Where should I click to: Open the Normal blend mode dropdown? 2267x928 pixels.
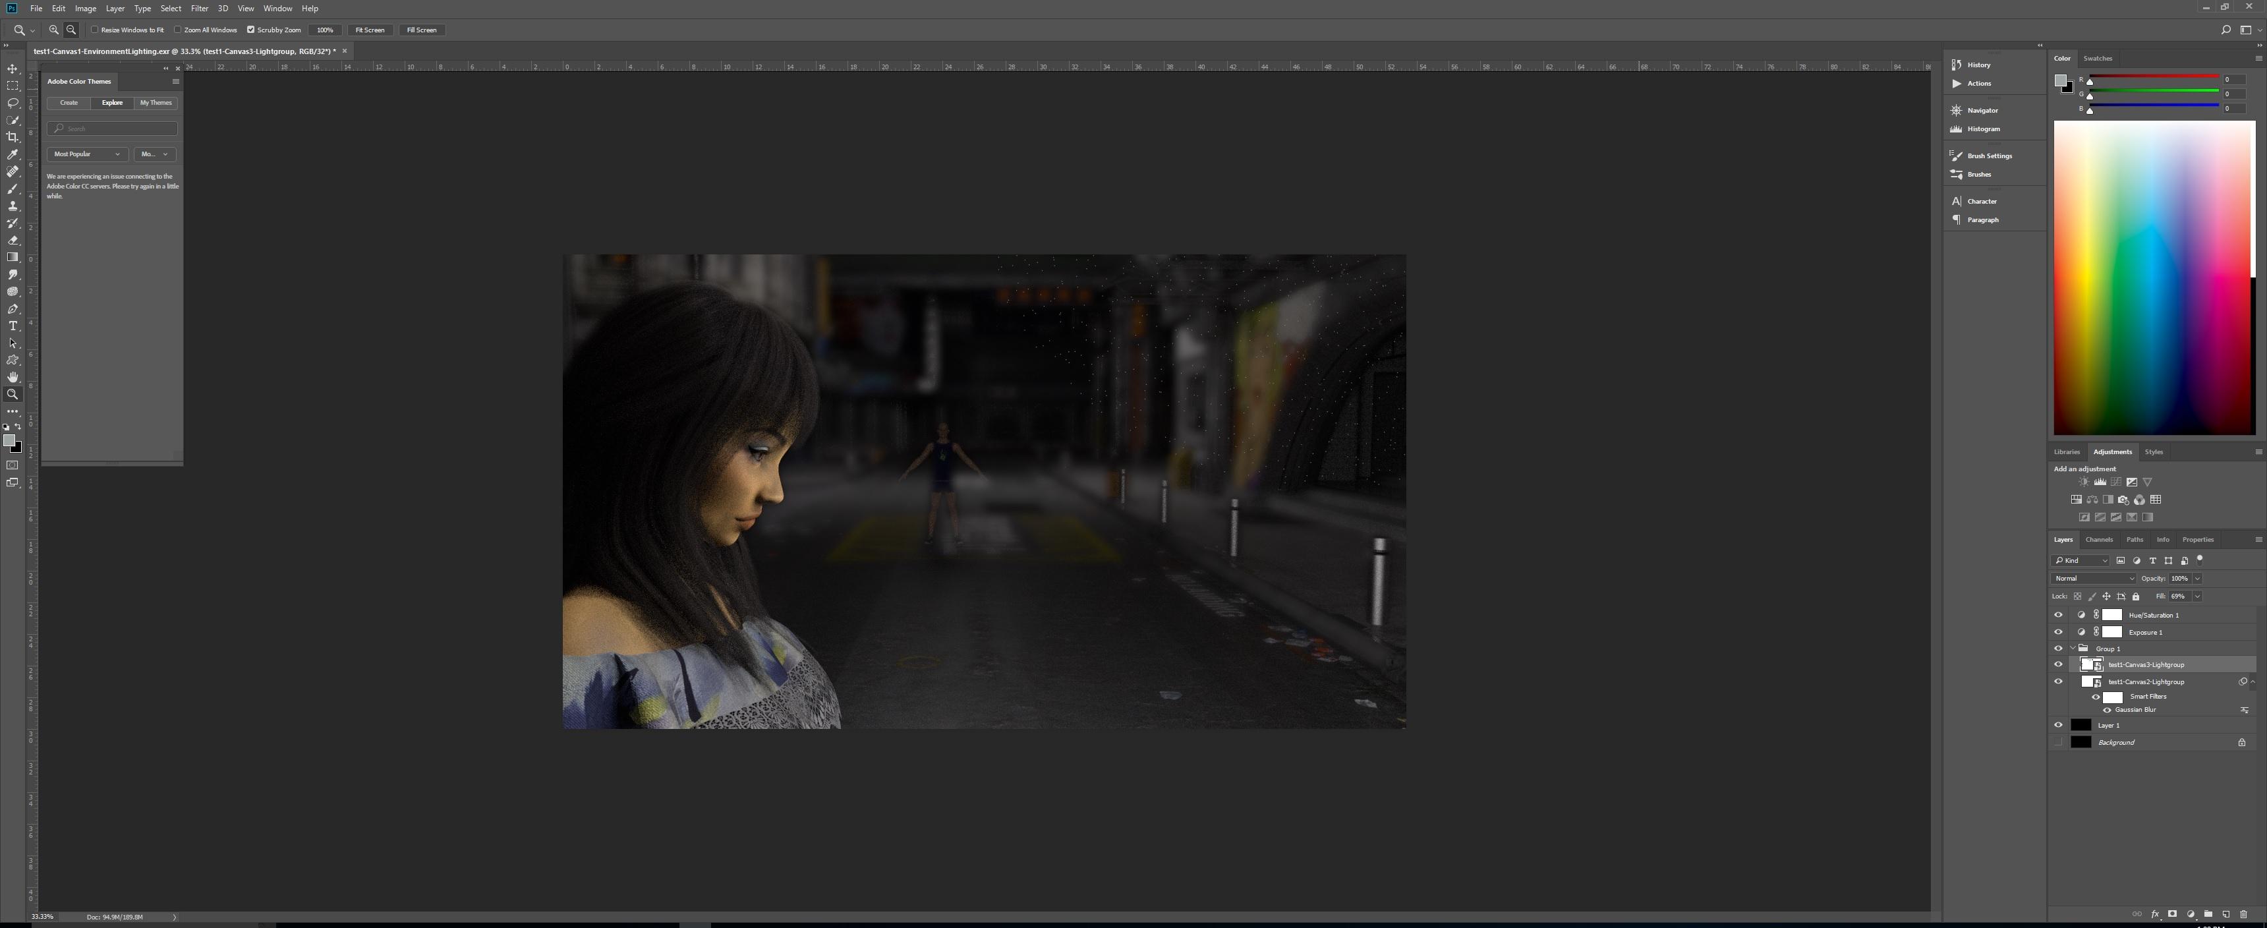2093,579
